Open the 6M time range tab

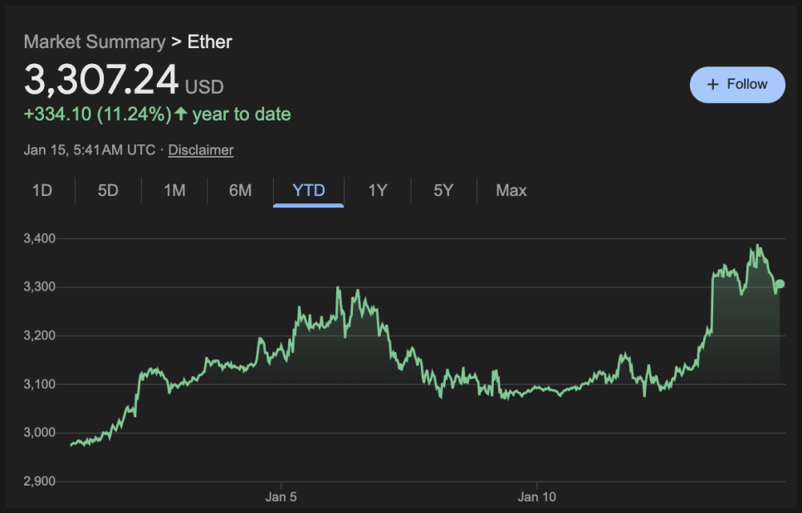coord(240,191)
